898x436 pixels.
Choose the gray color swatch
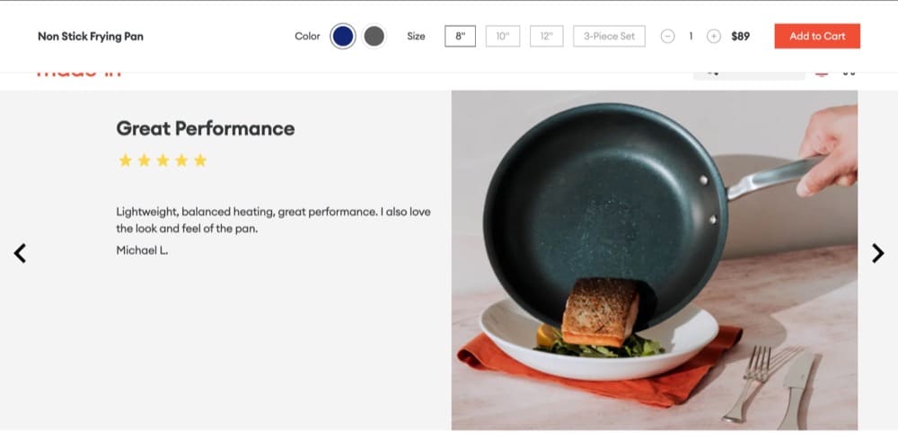tap(374, 37)
